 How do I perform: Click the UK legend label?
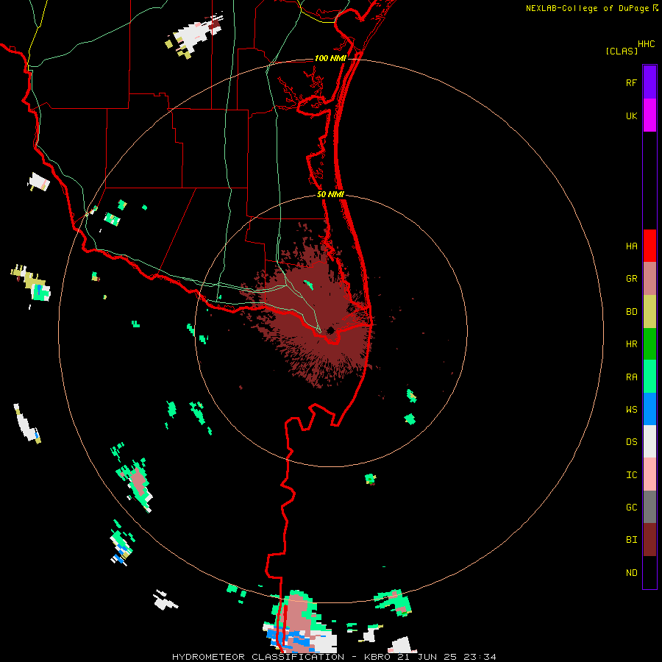[631, 115]
